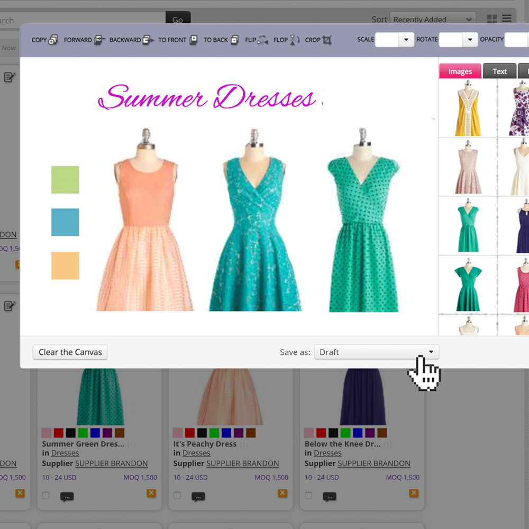The height and width of the screenshot is (529, 529).
Task: Open the Rotate dropdown arrow
Action: click(470, 40)
